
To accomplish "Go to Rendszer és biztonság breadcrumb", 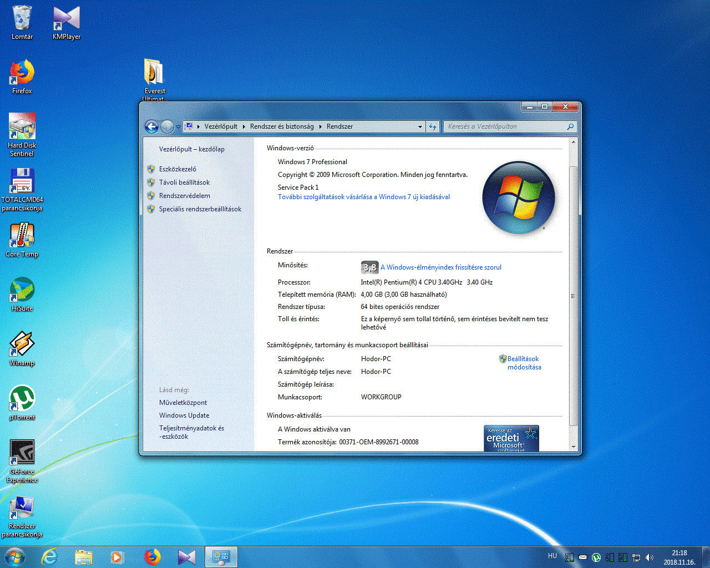I will pos(282,126).
